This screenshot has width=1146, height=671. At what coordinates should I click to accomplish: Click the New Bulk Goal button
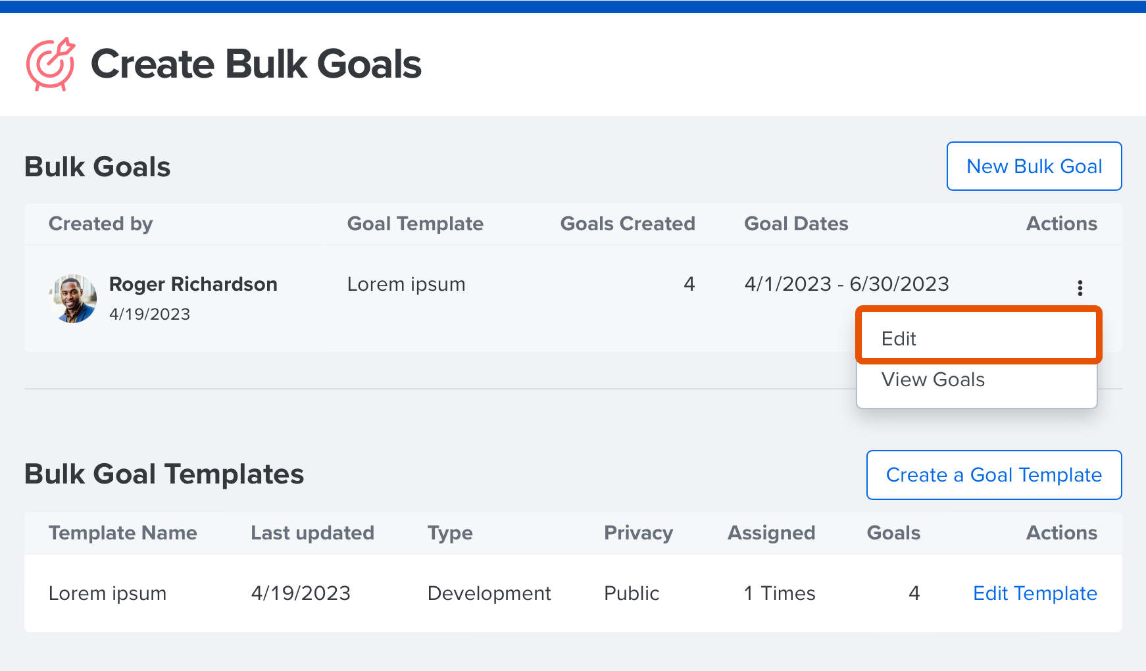(1034, 166)
